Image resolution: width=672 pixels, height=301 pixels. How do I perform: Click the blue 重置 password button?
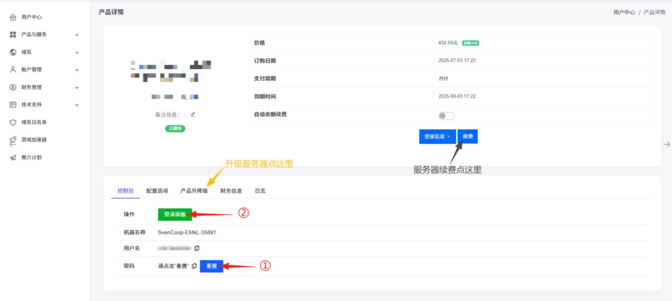click(x=212, y=266)
